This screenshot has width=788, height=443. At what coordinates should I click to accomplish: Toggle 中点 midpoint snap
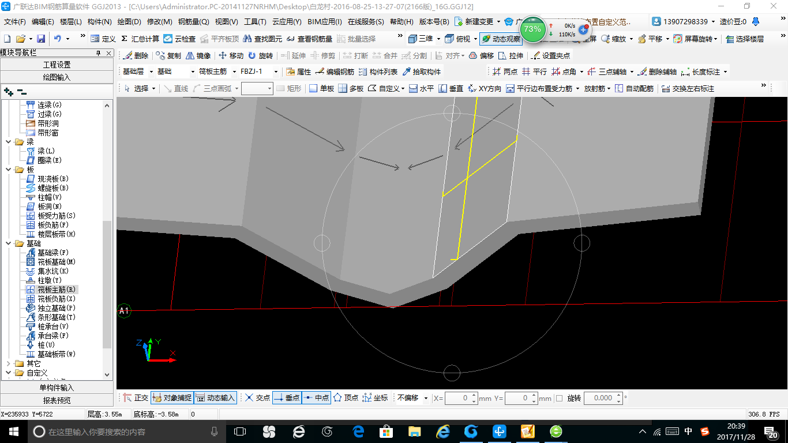pyautogui.click(x=316, y=398)
